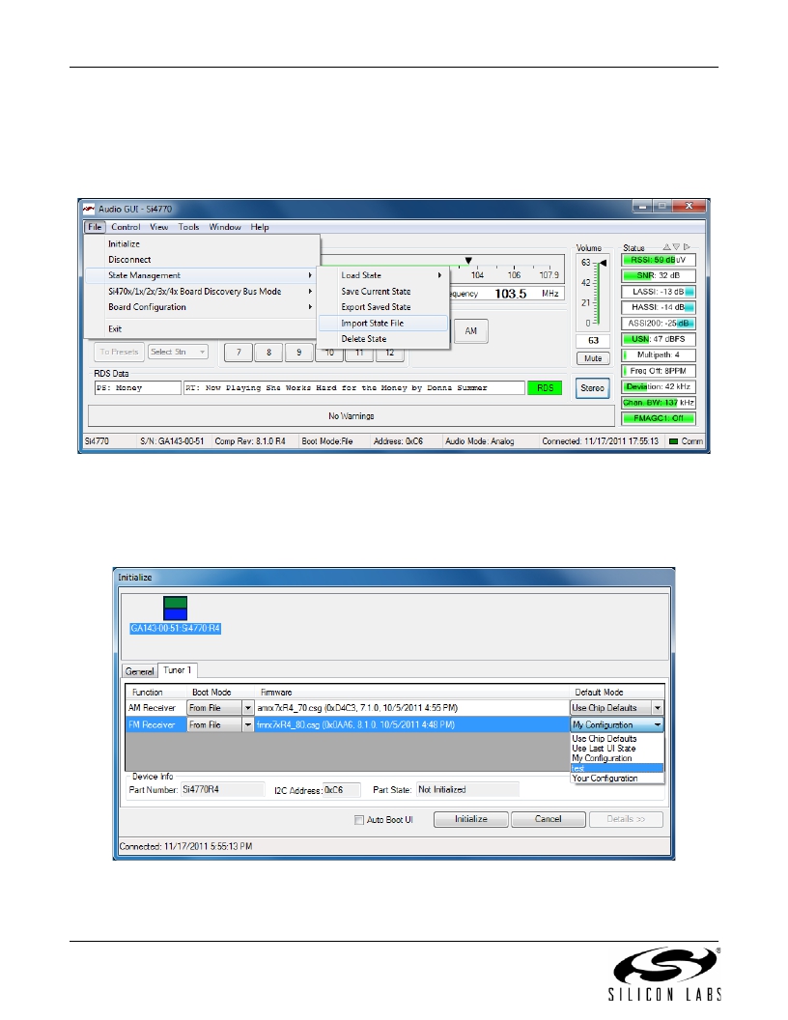Click the Cancel button
Viewport: 788px width, 1020px height.
click(x=549, y=819)
